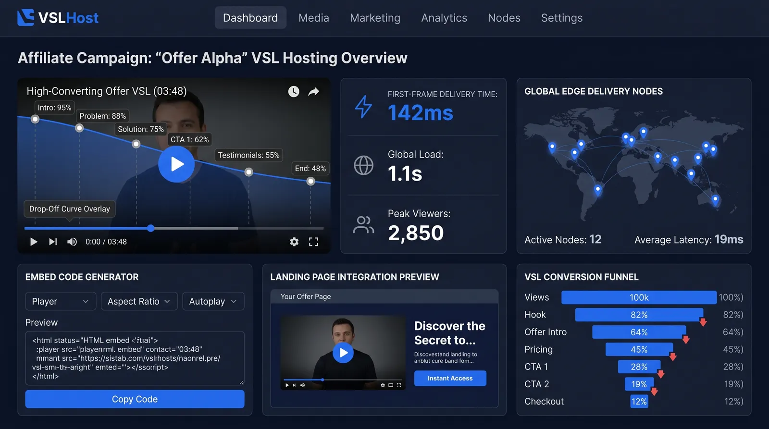Open the Autoplay dropdown
The image size is (769, 429).
(213, 301)
